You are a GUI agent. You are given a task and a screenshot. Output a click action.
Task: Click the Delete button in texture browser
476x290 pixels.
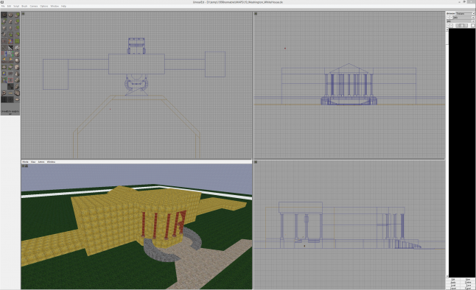click(x=468, y=283)
